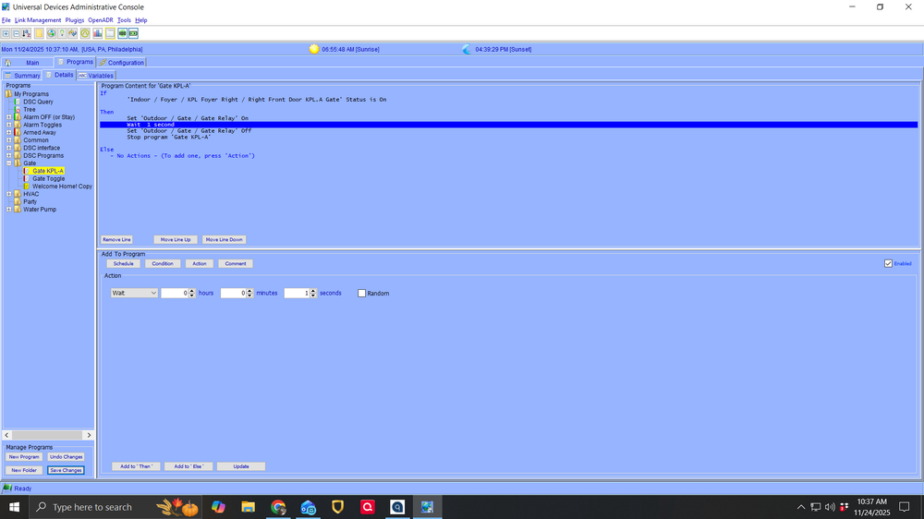Expand the Alarm Toggles folder
This screenshot has height=519, width=924.
(9, 125)
